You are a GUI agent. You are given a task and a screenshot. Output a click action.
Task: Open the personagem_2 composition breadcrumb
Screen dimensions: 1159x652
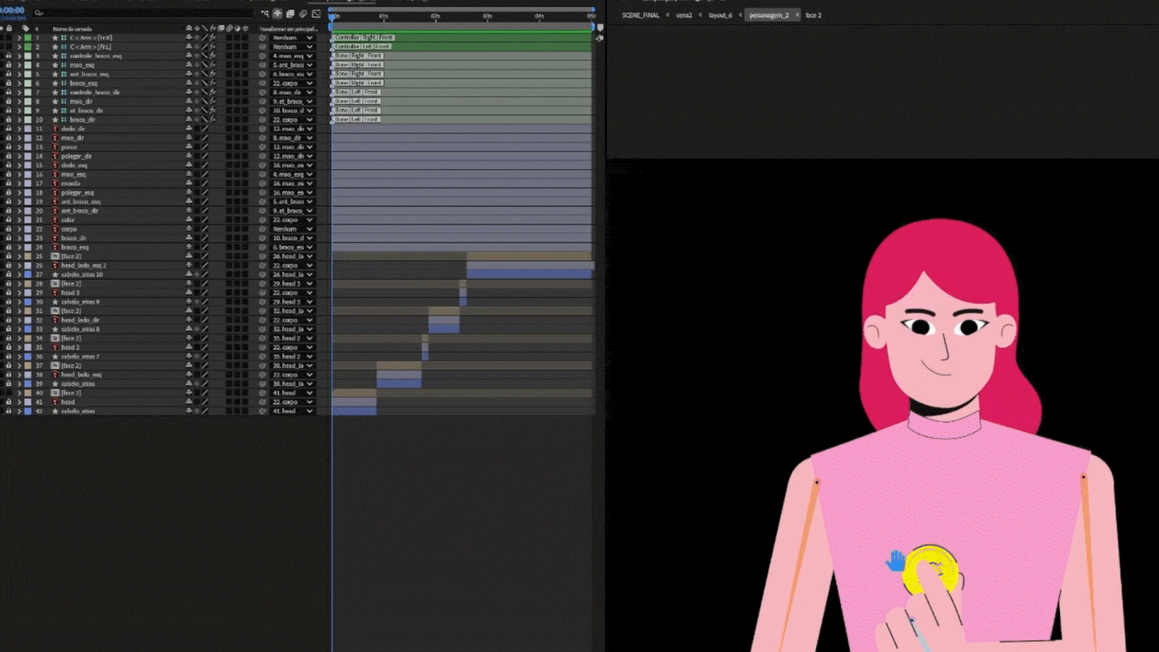pyautogui.click(x=769, y=15)
